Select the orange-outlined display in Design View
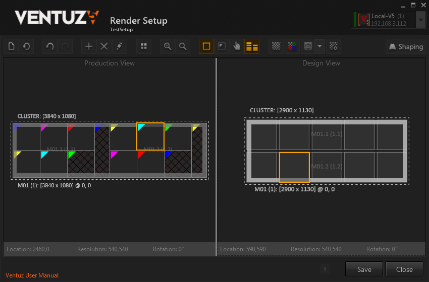The image size is (429, 282). tap(294, 167)
